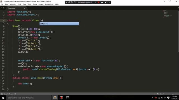Open the tab list dropdown arrow
The image size is (179, 100).
178,8
